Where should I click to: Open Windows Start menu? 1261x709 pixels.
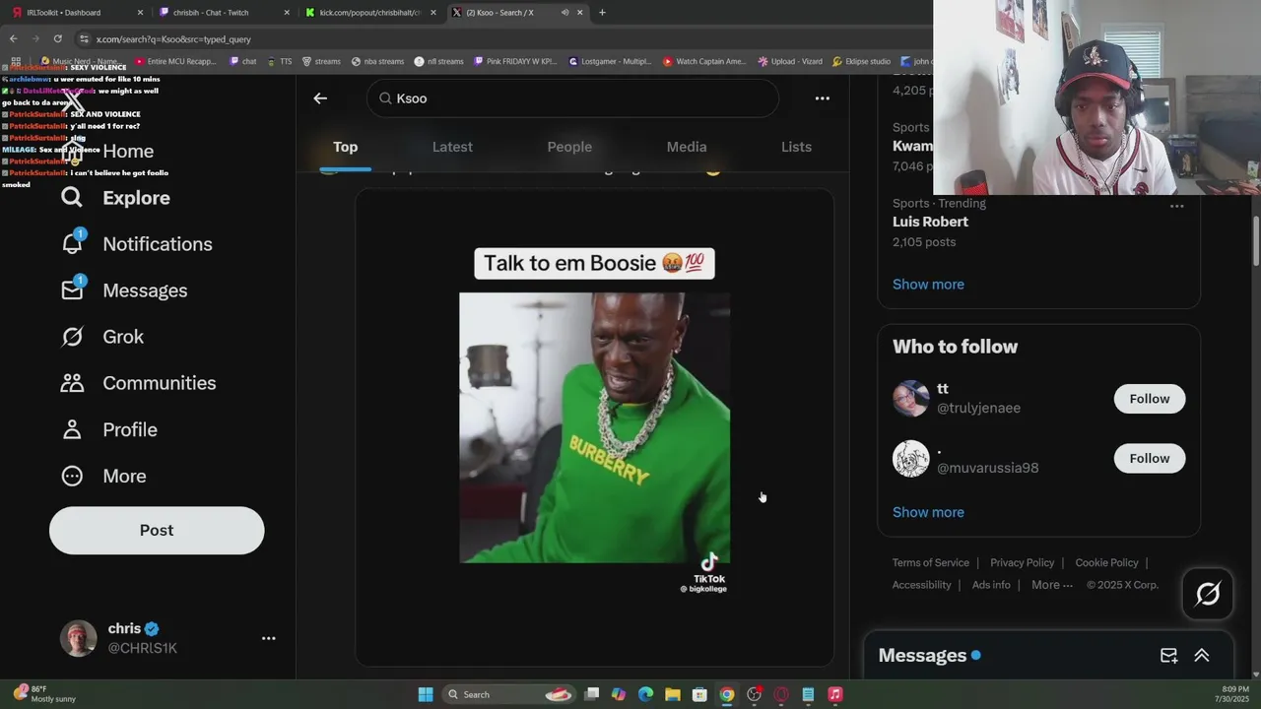click(426, 695)
